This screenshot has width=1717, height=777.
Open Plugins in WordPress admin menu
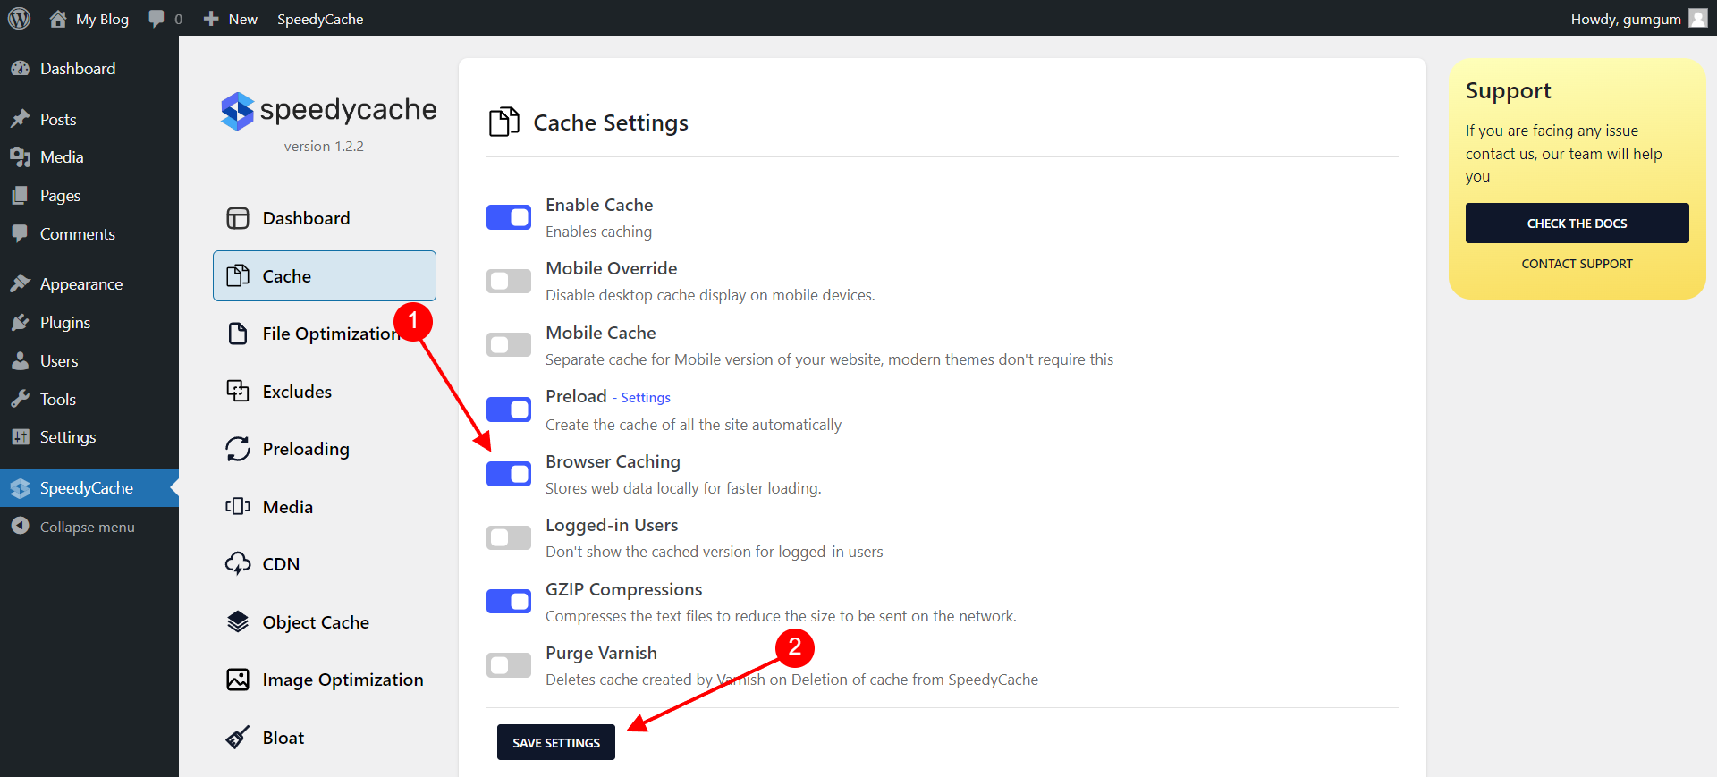89,323
